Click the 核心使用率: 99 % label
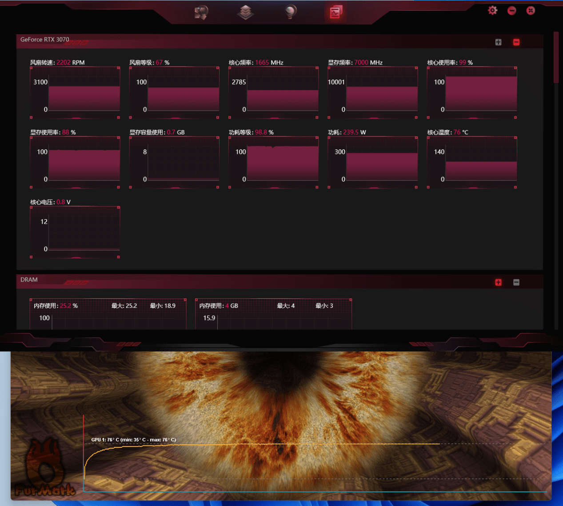 click(450, 63)
